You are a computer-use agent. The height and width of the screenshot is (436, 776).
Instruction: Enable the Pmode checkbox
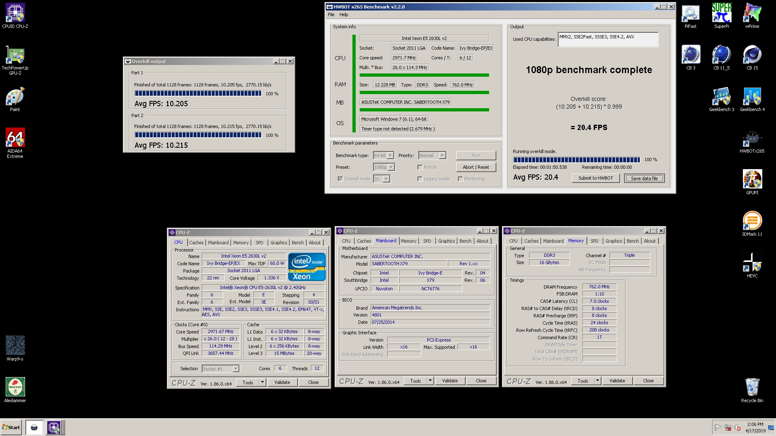point(420,167)
